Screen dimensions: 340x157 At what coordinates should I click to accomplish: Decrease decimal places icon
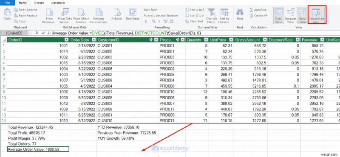coord(171,21)
